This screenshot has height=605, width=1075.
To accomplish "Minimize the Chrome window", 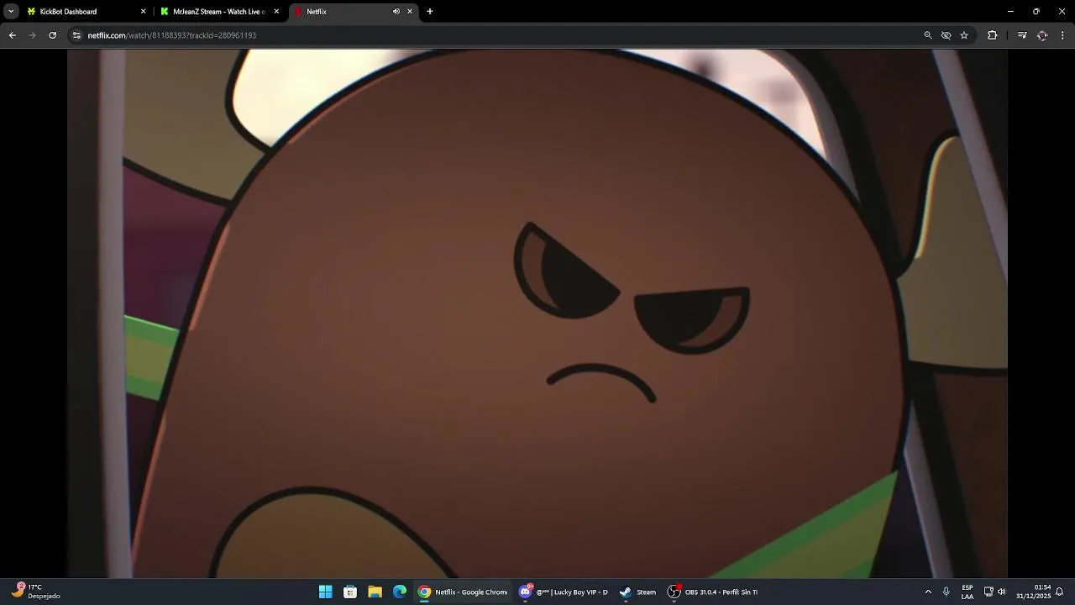I will 1010,12.
